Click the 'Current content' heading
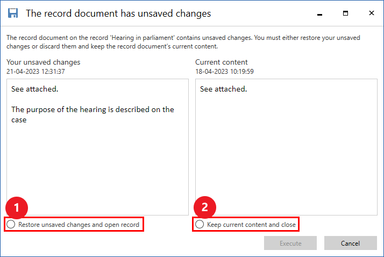This screenshot has height=257, width=384. pos(222,62)
